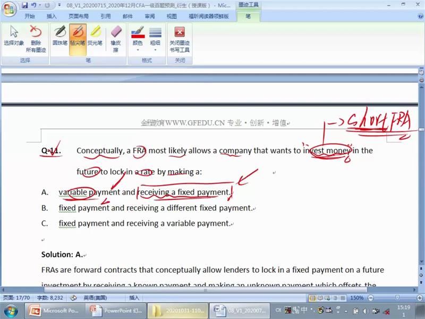This screenshot has width=425, height=319.
Task: Click the Word help question-mark icon
Action: click(x=420, y=16)
